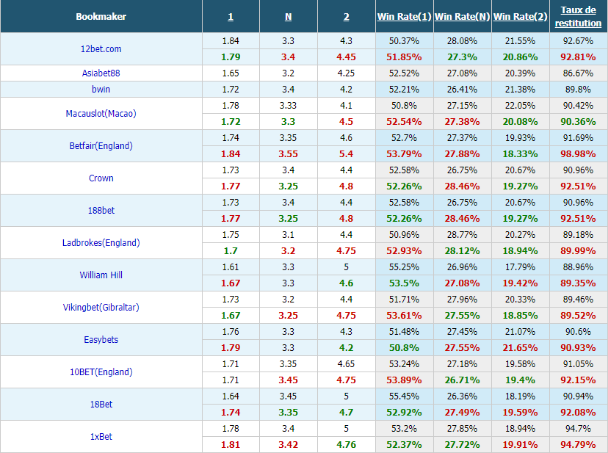
Task: Select Betfair's red 98.98% restitution value
Action: [578, 154]
